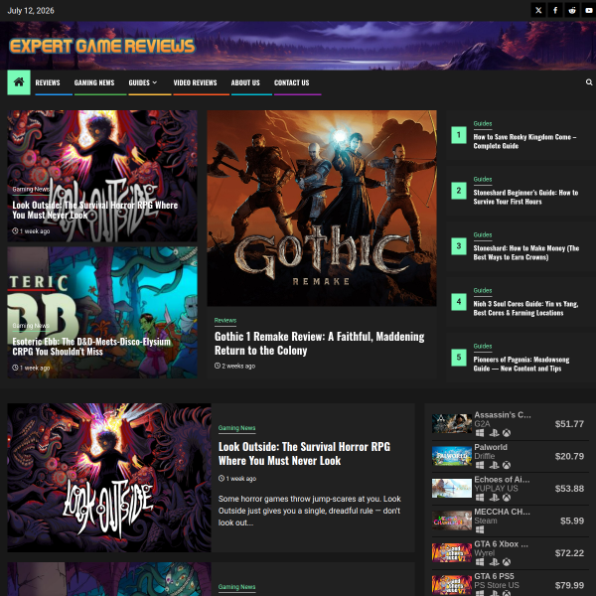The image size is (596, 596).
Task: Click Gaming News tag in Look Outside list card
Action: 236,428
